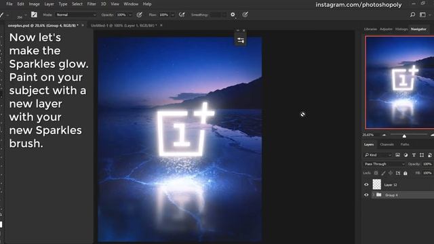Image resolution: width=434 pixels, height=244 pixels.
Task: Open the brush Opacity dropdown arrow
Action: 130,15
